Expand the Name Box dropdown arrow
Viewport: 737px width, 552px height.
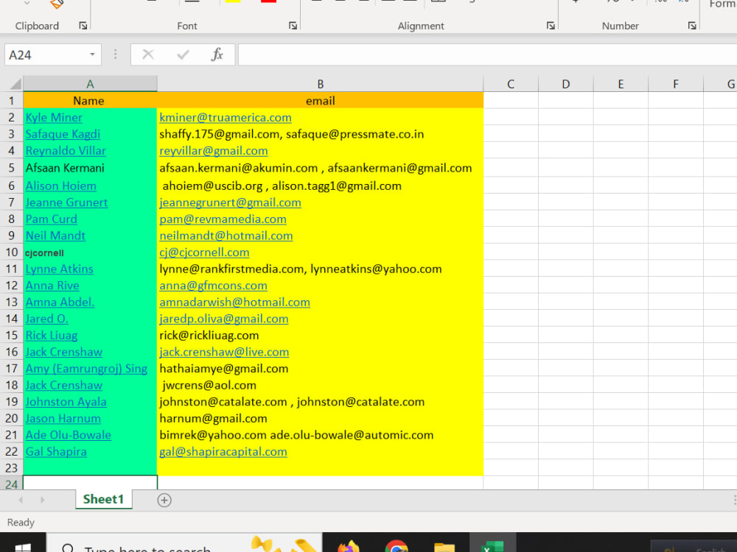(x=93, y=55)
